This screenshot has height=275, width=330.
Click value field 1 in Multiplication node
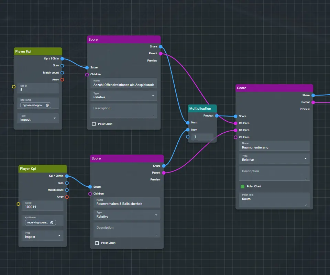(202, 137)
